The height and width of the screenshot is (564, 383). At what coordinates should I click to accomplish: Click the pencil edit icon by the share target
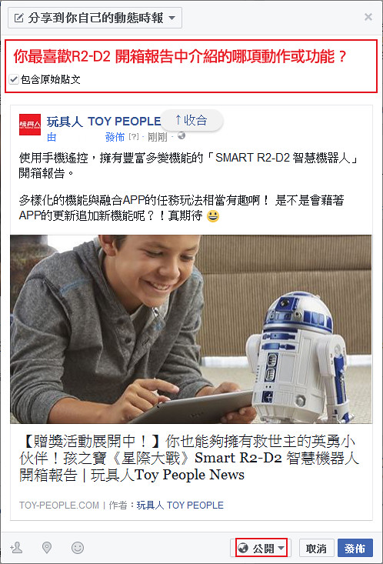[18, 18]
